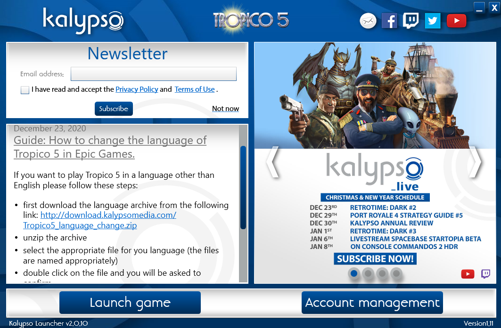
Task: Click 'PORT ROYALE 4 STRATEGY GUIDE #5' entry
Action: [406, 216]
